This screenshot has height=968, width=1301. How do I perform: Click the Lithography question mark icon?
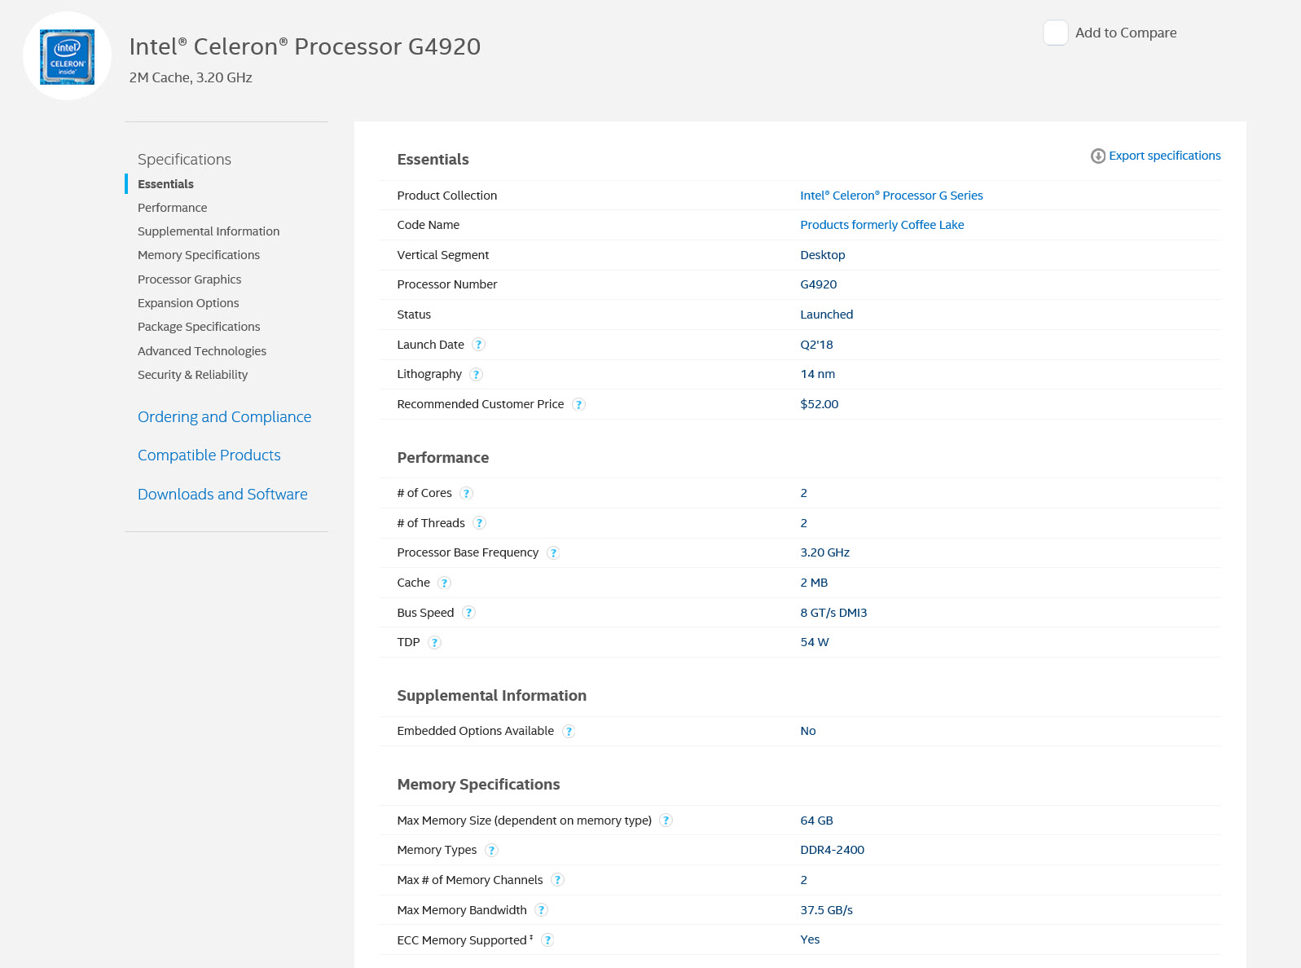477,375
